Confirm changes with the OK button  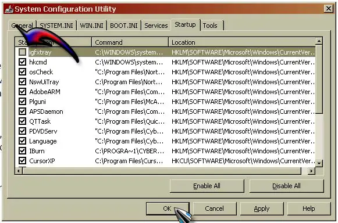tap(168, 208)
